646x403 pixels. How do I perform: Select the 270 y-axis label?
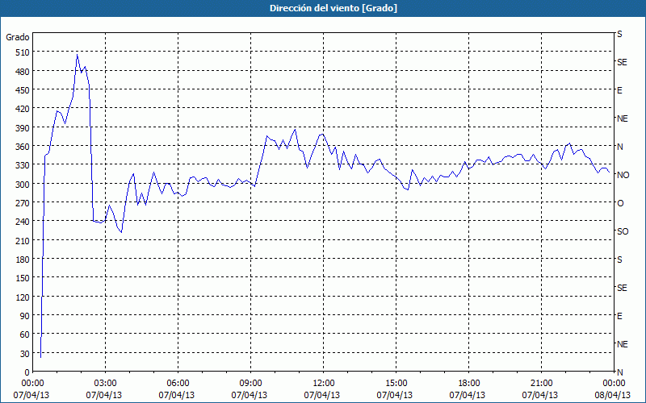coord(23,203)
